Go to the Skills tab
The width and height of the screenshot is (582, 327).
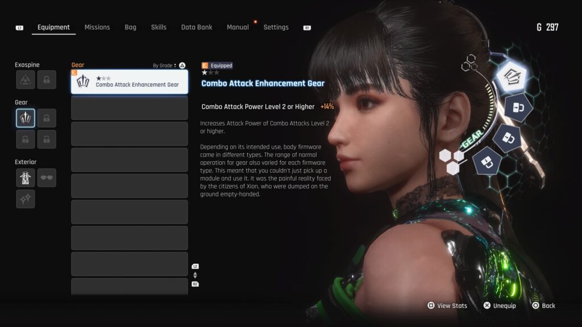(x=159, y=27)
